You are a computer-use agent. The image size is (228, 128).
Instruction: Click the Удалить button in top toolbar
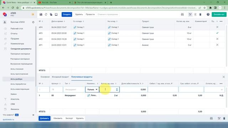79,14
